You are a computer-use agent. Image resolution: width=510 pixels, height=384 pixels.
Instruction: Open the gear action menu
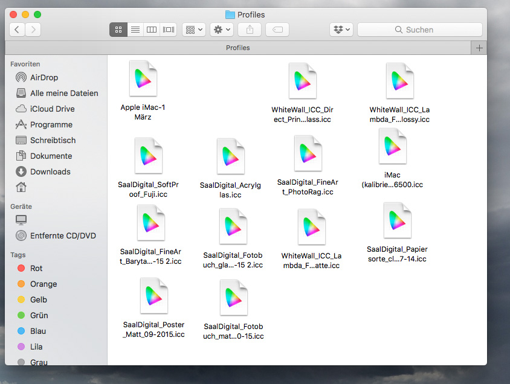tap(222, 30)
